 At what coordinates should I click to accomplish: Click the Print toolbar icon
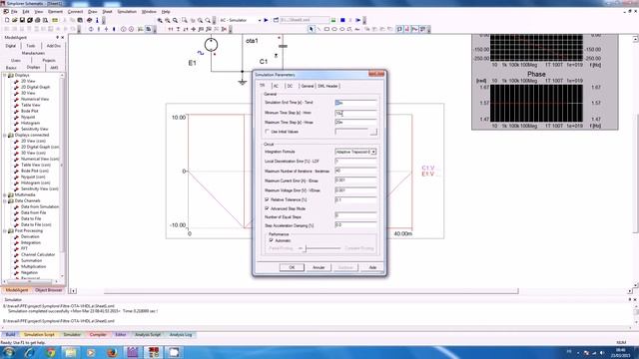[x=38, y=20]
